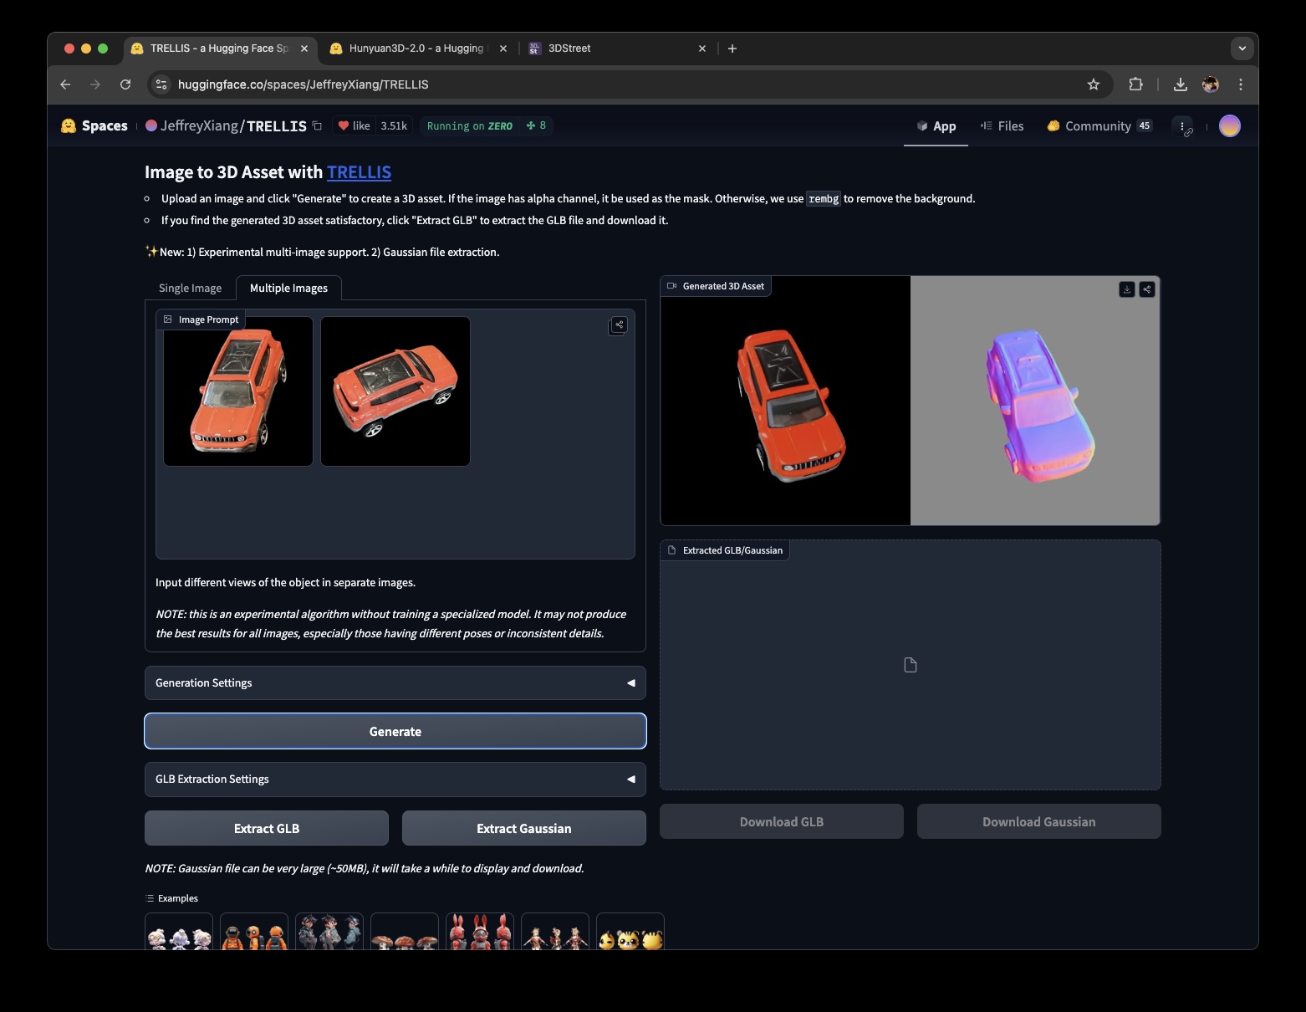The height and width of the screenshot is (1012, 1306).
Task: Like the TRELLIS space with the heart
Action: point(353,125)
